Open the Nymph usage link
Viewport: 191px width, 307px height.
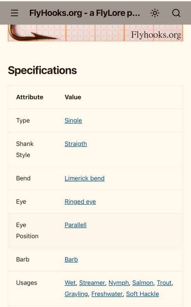[x=119, y=283]
